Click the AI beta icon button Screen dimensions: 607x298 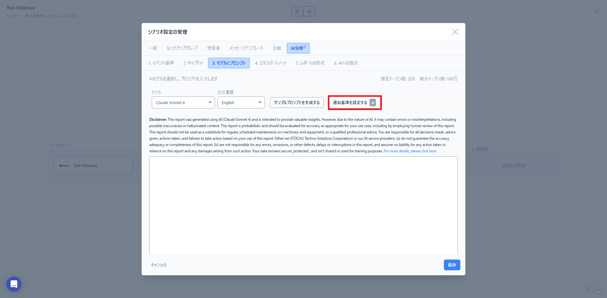(309, 11)
